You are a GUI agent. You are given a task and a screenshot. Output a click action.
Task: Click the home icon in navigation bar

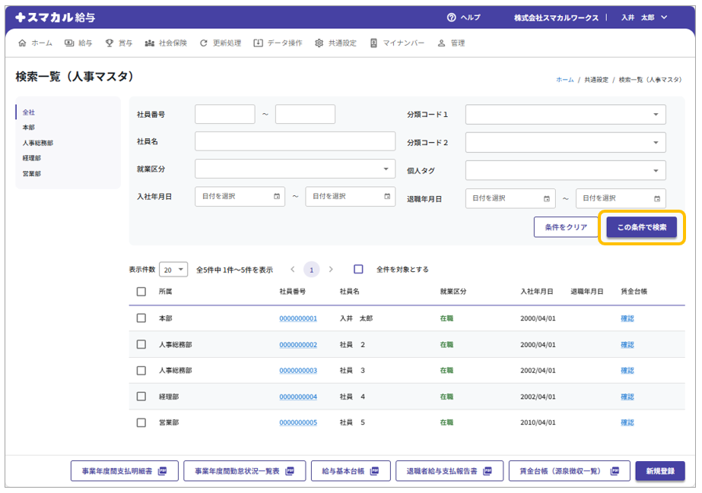click(x=22, y=43)
